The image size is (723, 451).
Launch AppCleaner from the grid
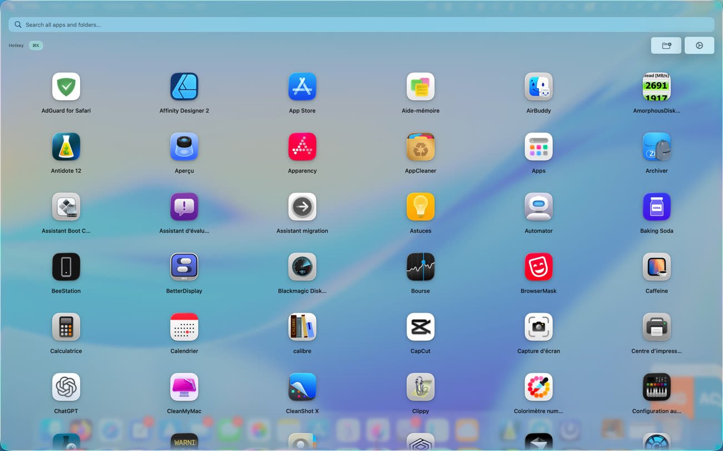point(420,147)
